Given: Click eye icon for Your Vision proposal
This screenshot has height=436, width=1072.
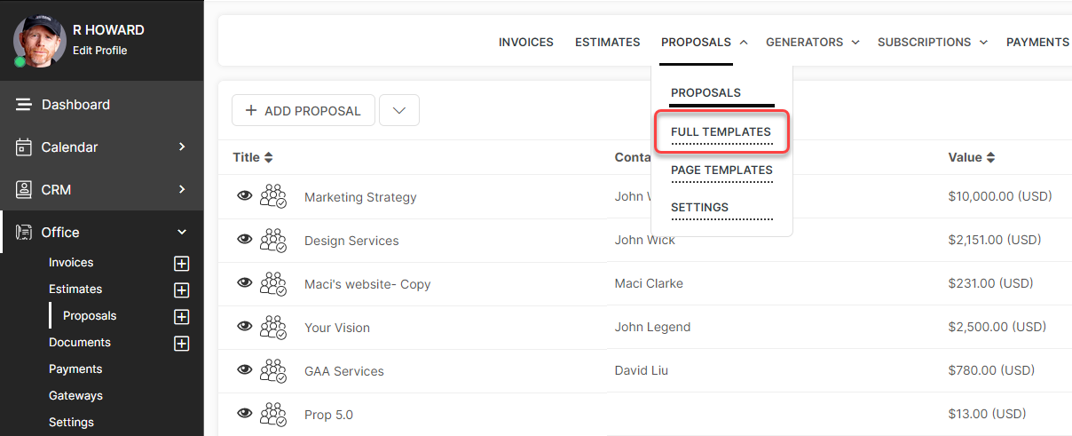Looking at the screenshot, I should click(245, 327).
